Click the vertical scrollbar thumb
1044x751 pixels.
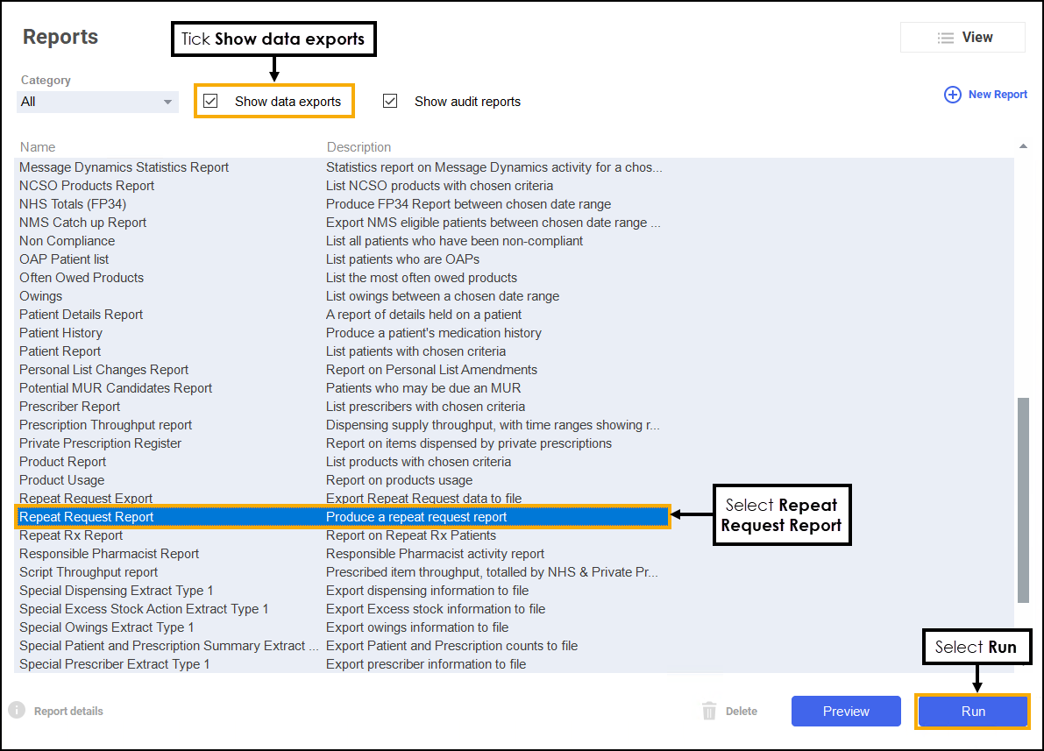coord(1022,499)
